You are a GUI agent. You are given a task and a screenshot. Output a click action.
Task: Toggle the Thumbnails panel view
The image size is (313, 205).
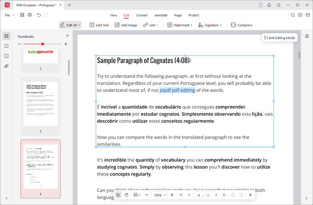tap(6, 36)
